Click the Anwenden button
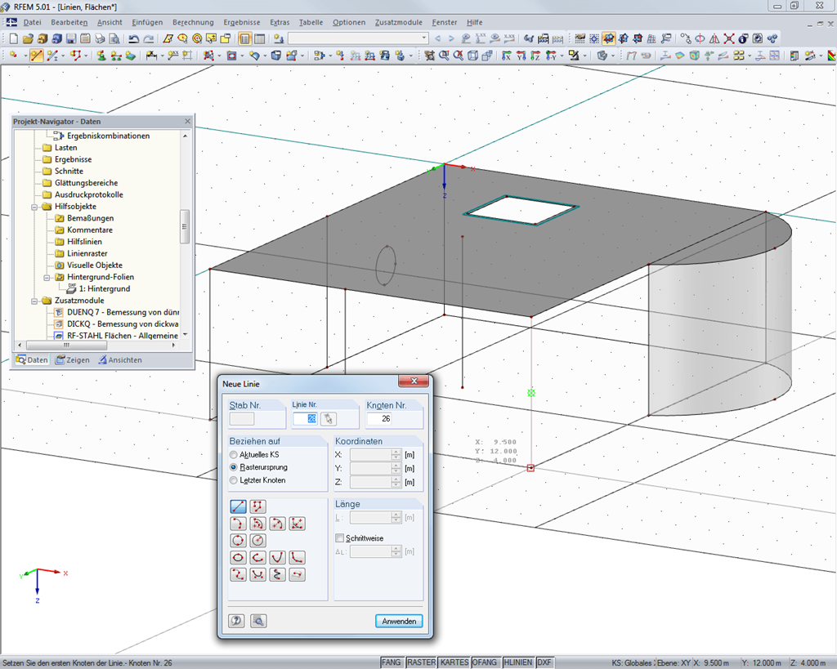This screenshot has height=669, width=837. [x=400, y=621]
